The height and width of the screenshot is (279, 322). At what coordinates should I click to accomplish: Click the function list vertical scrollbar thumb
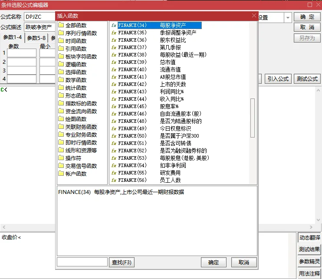click(253, 118)
